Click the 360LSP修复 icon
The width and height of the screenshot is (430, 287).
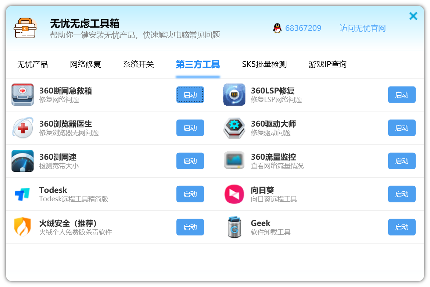(234, 95)
